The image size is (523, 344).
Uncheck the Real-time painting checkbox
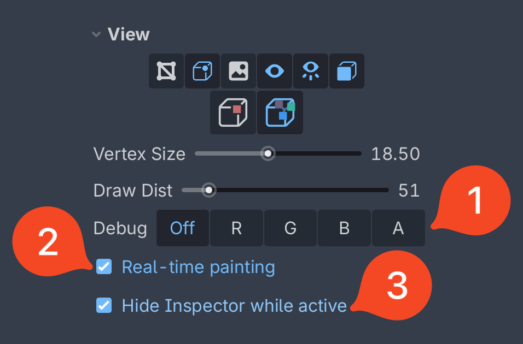click(104, 267)
